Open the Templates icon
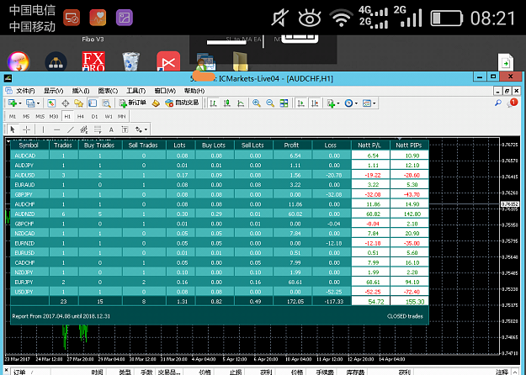Image resolution: width=526 pixels, height=375 pixels. pos(367,103)
